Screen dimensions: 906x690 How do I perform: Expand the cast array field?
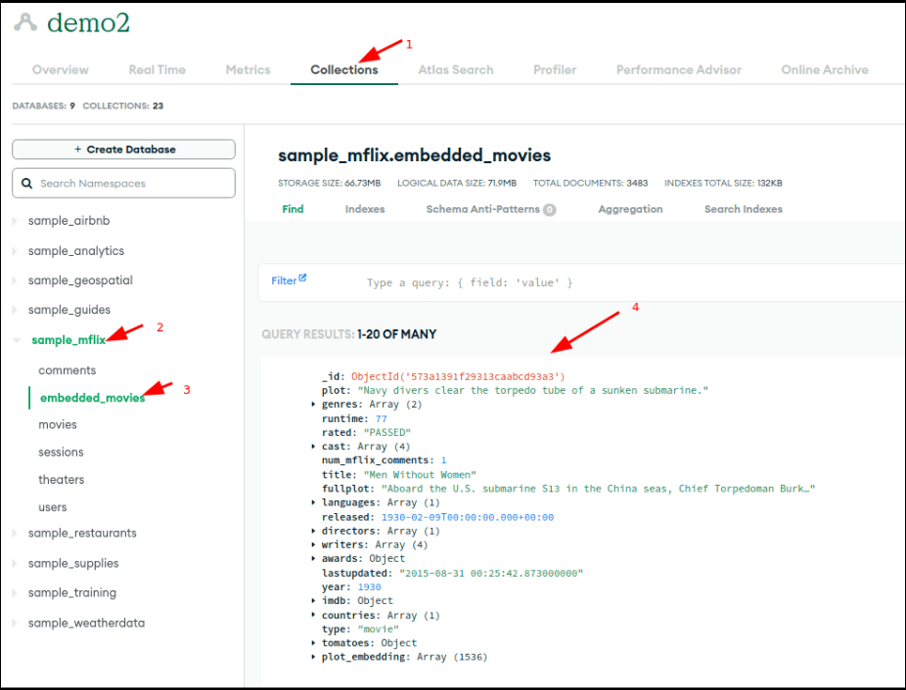[x=313, y=447]
